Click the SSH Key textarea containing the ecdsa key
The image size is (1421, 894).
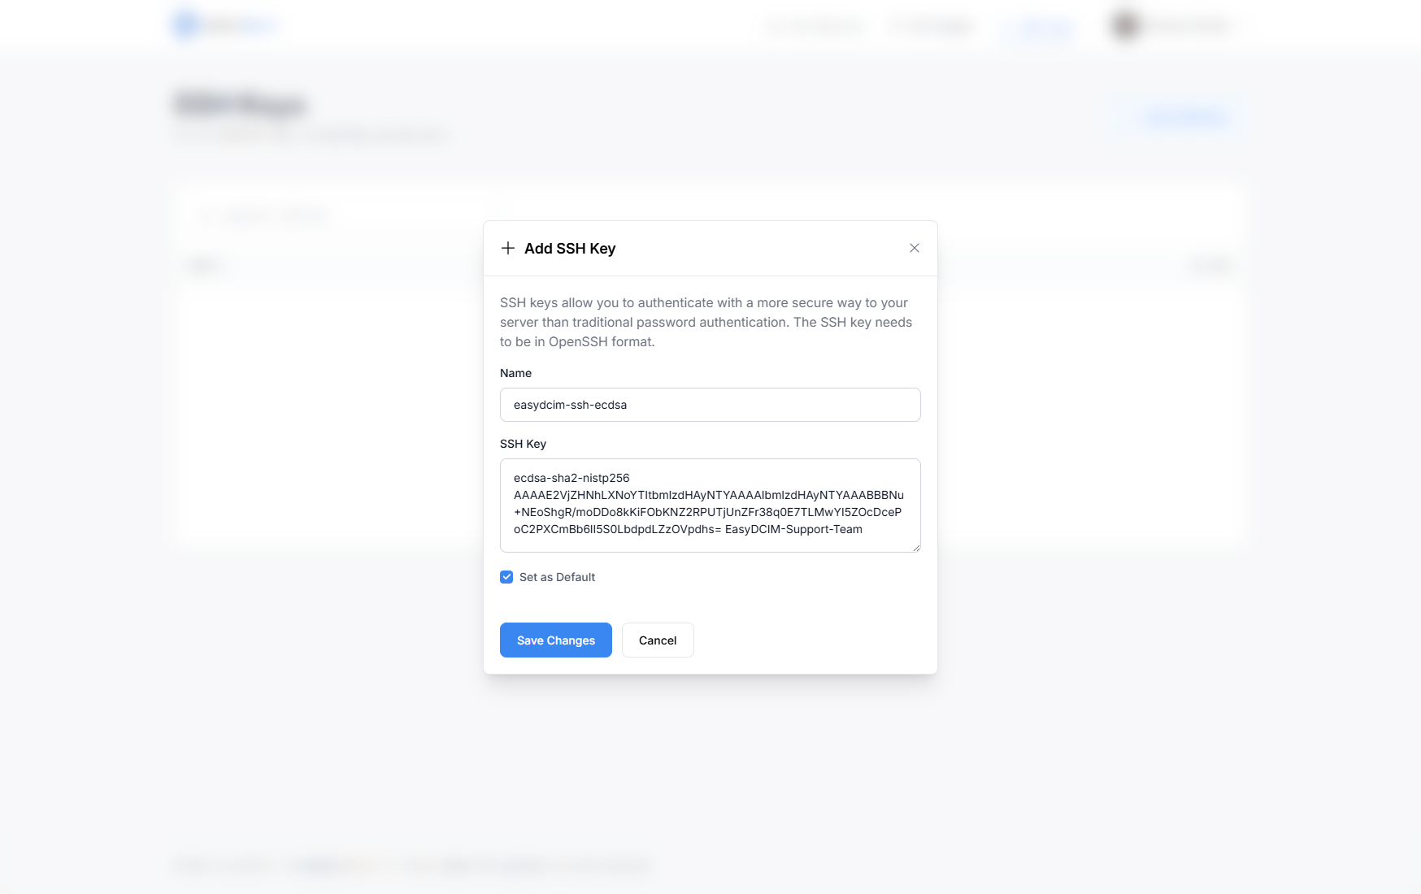(710, 504)
